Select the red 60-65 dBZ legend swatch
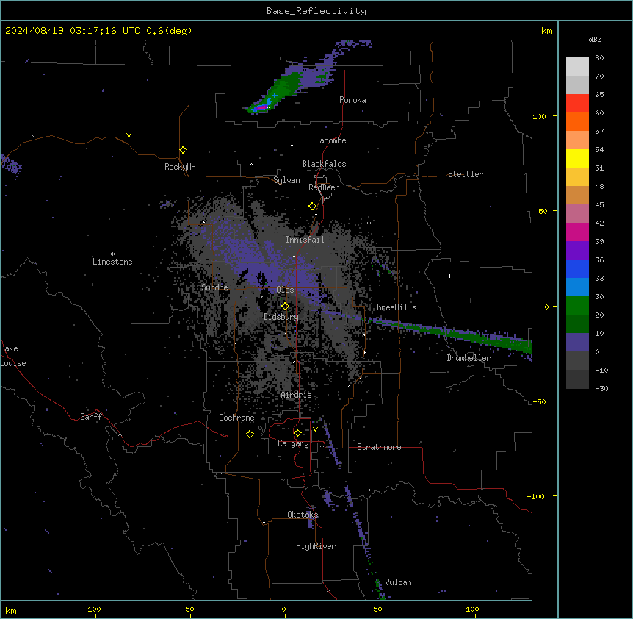 [x=577, y=104]
